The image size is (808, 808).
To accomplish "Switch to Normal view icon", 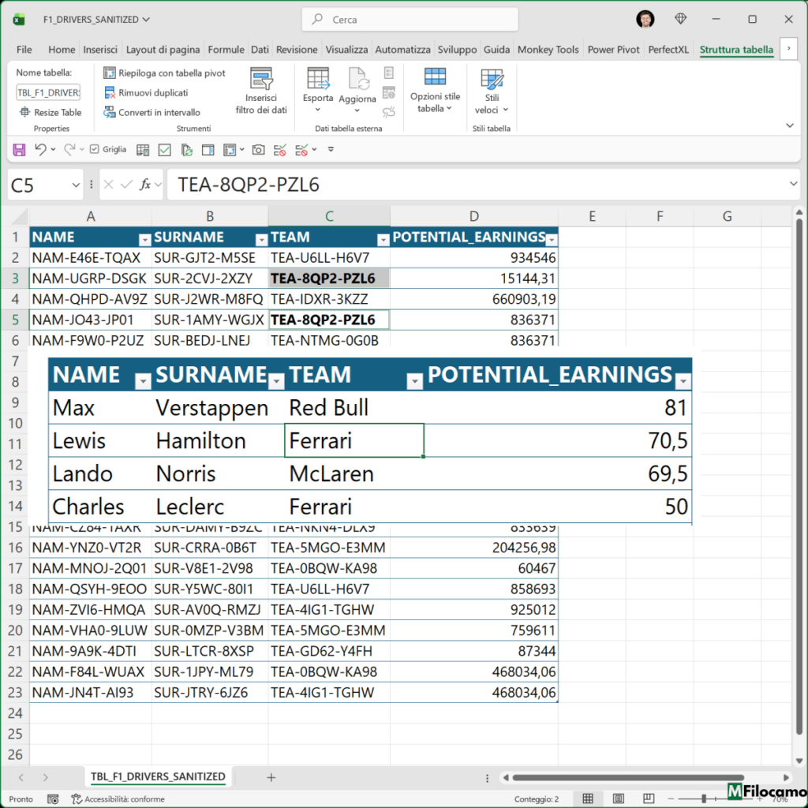I will click(587, 799).
